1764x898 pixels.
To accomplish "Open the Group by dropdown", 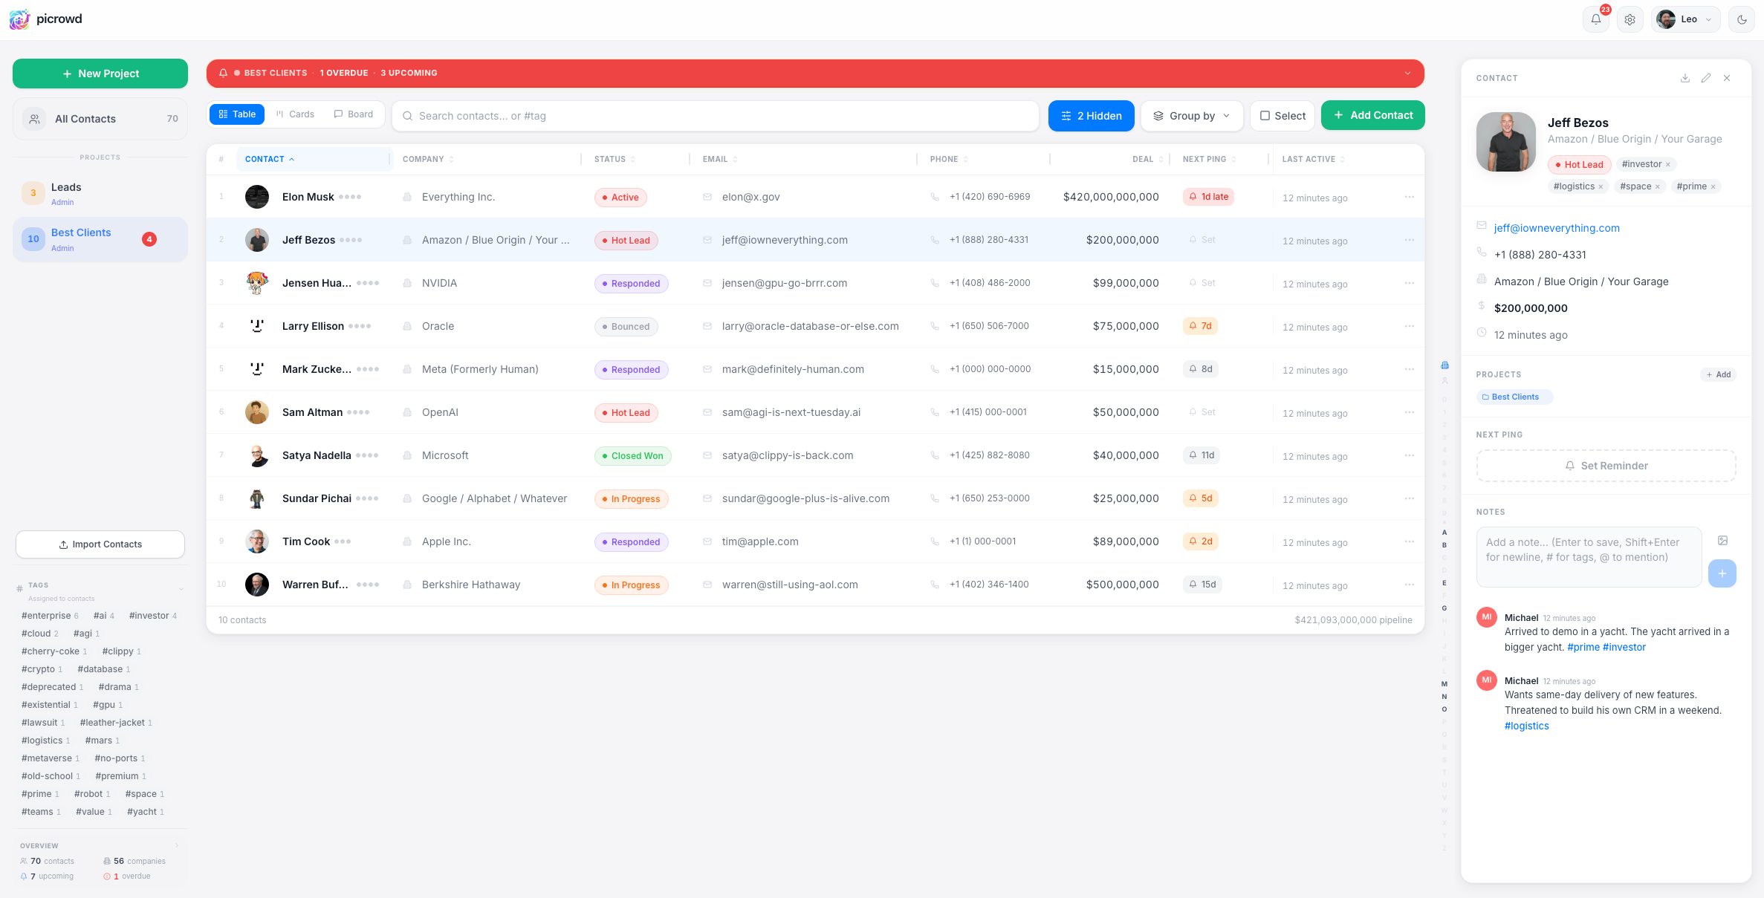I will pyautogui.click(x=1192, y=116).
